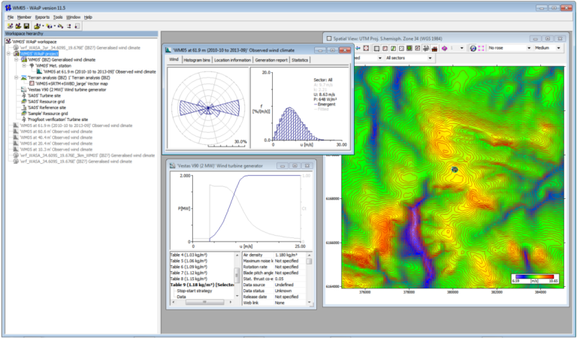Image resolution: width=577 pixels, height=338 pixels.
Task: Select 'WM05 at 10.3 m' Observed wind climate
Action: [x=56, y=149]
